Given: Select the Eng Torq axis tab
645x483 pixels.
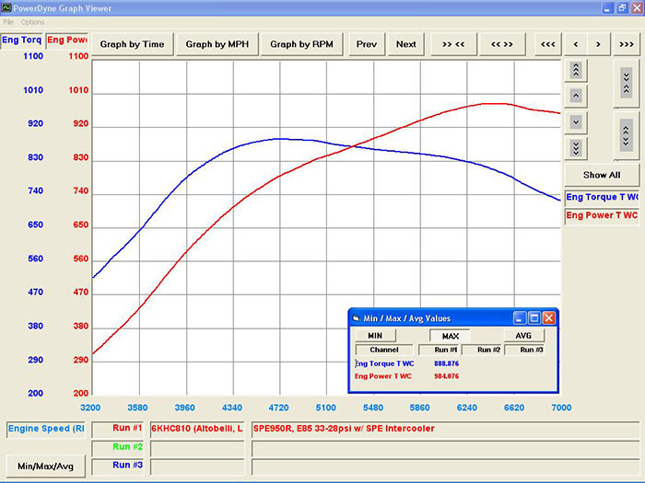Looking at the screenshot, I should point(21,40).
